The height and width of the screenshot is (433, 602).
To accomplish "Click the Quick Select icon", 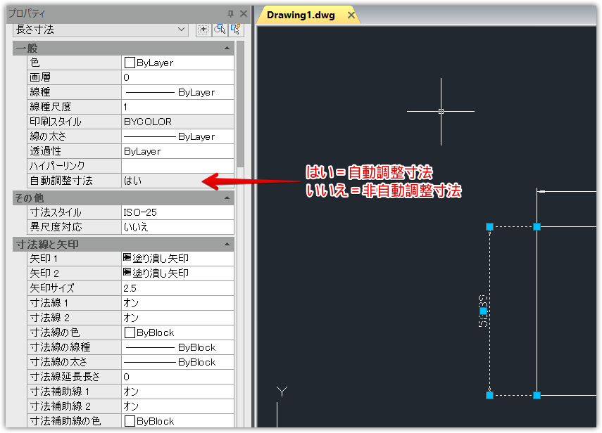I will point(236,29).
